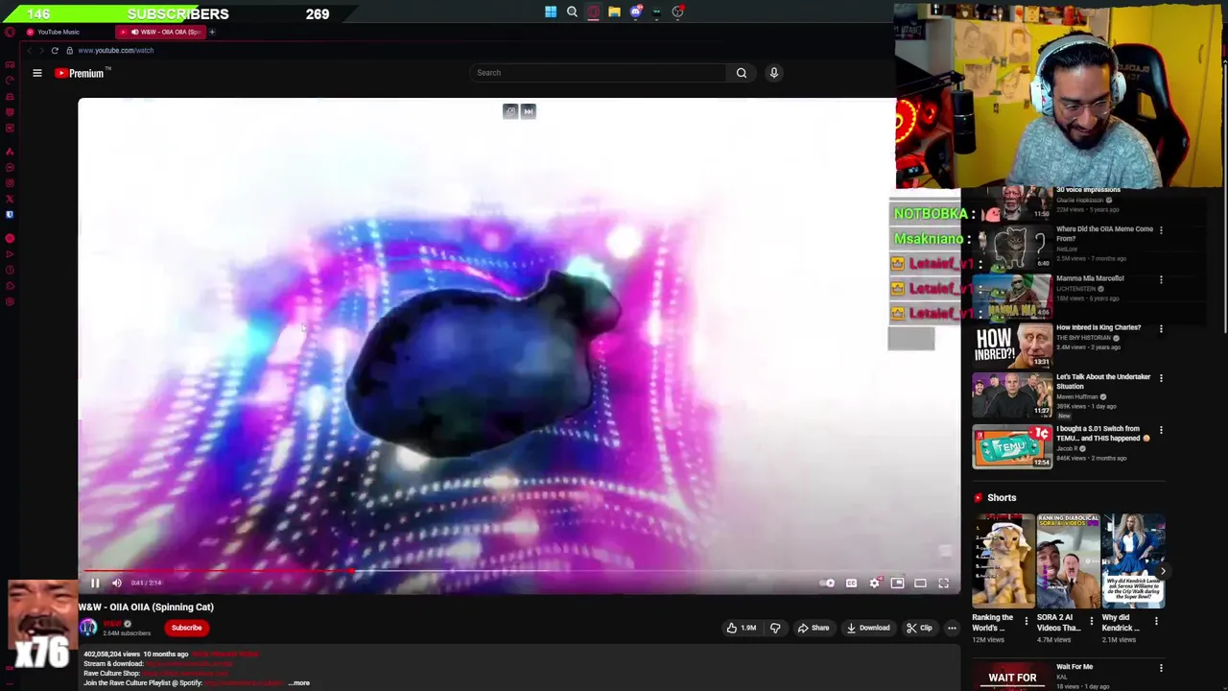The width and height of the screenshot is (1228, 691).
Task: Show next Shorts with arrow chevron
Action: pos(1163,571)
